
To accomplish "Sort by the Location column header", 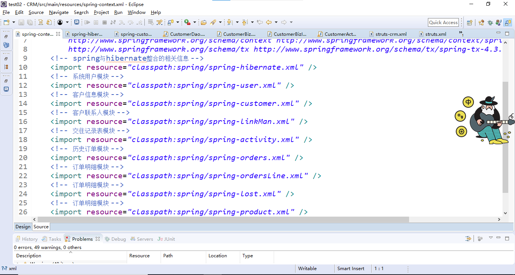I will pos(223,256).
